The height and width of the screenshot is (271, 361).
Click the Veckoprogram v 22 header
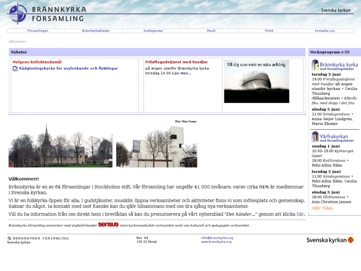pyautogui.click(x=330, y=52)
